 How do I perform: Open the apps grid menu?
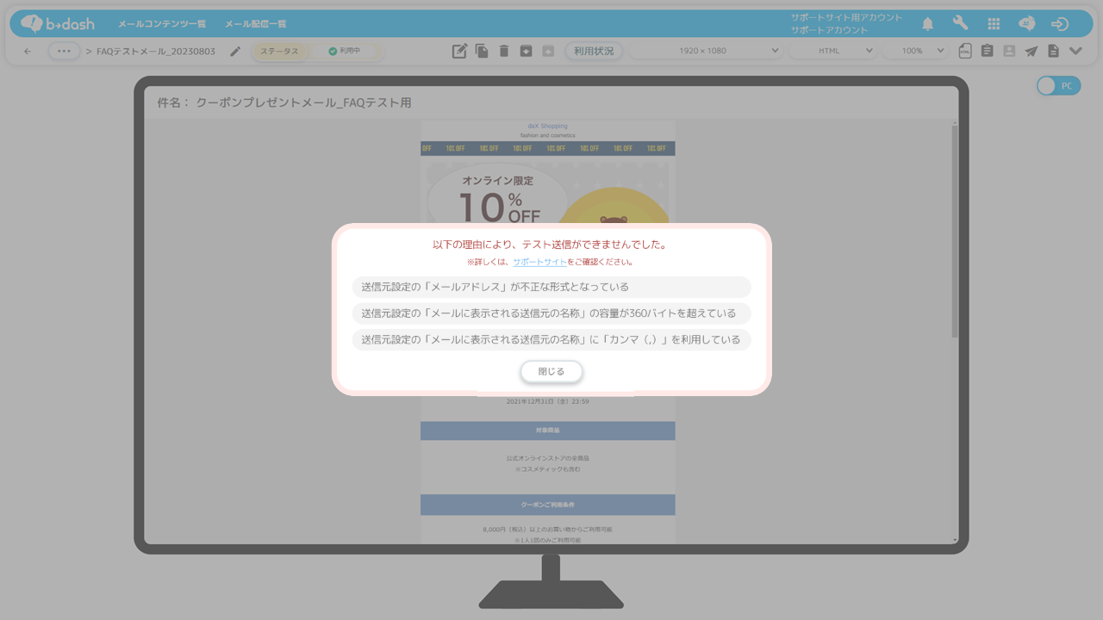(x=994, y=24)
